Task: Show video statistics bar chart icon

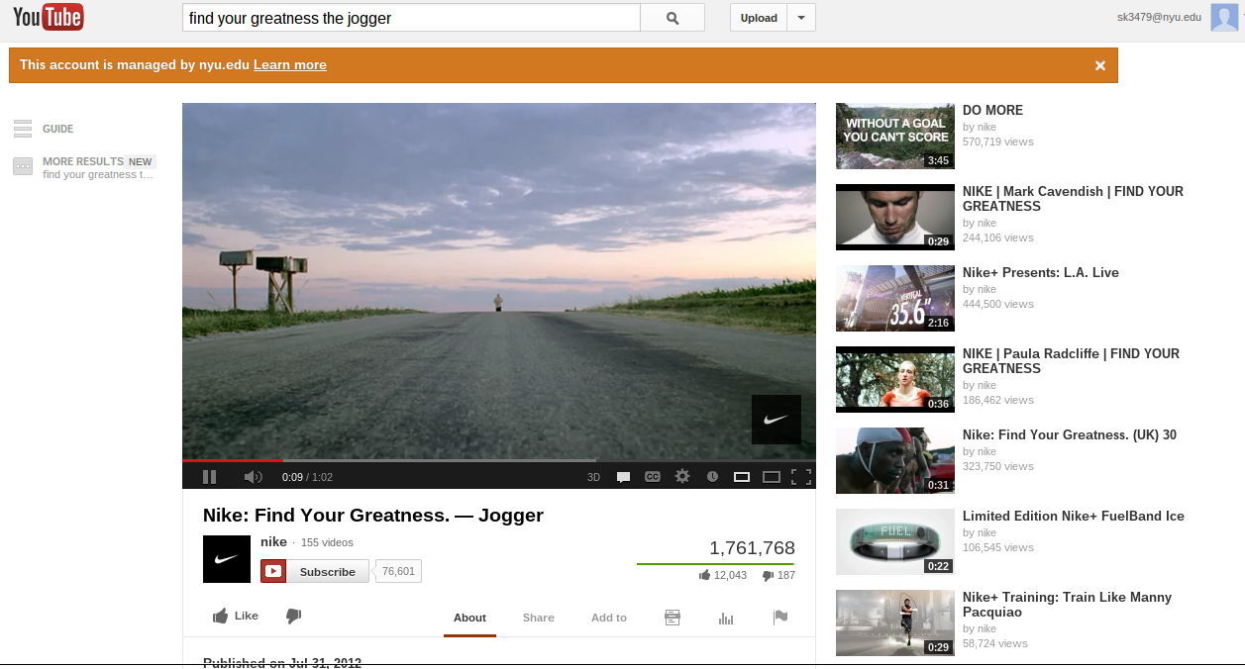Action: point(726,618)
